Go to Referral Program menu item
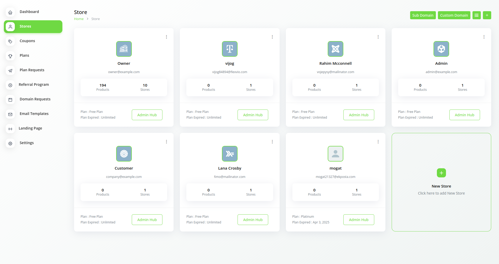 click(34, 85)
